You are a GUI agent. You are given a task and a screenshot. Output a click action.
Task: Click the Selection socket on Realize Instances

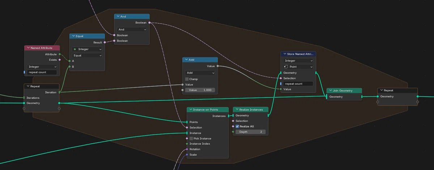point(233,121)
